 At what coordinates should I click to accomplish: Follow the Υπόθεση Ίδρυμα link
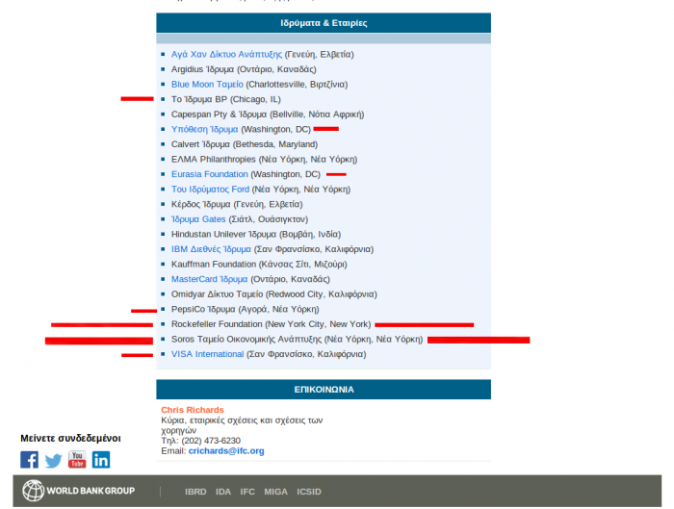[x=204, y=129]
